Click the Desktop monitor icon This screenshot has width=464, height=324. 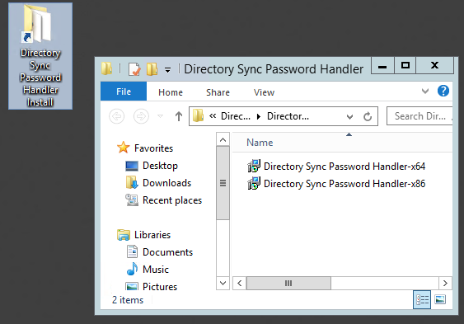[x=132, y=166]
